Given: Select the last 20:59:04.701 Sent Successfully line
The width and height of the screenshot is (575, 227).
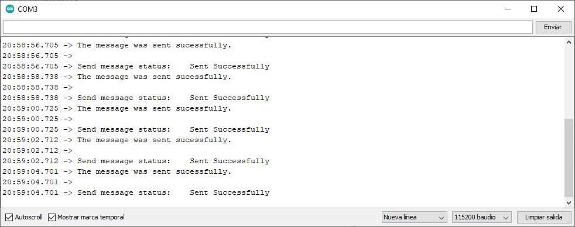Looking at the screenshot, I should pos(136,192).
